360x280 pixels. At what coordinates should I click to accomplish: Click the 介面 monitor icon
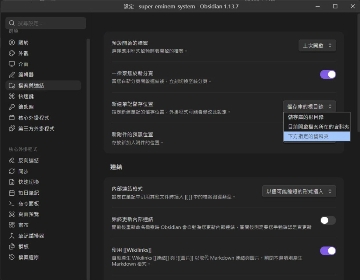tap(12, 64)
